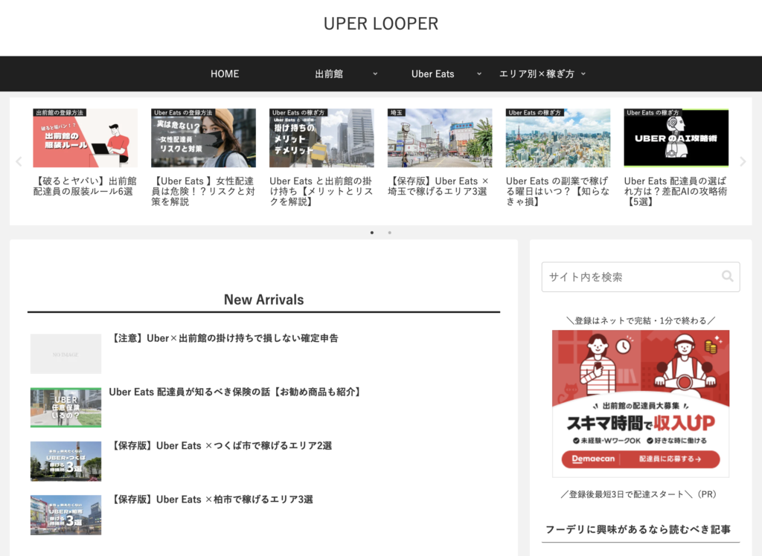Screen dimensions: 762x556
Task: Click the サイト内を検索 search field
Action: click(631, 277)
